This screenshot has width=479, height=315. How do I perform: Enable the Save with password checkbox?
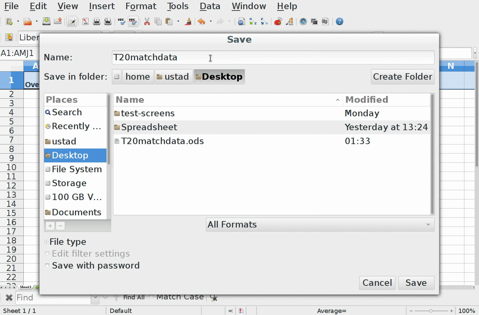47,265
